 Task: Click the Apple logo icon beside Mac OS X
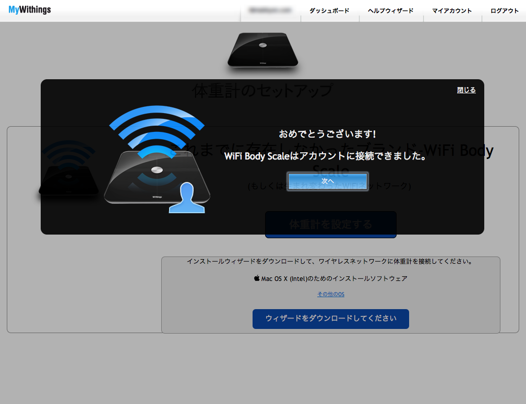[257, 278]
